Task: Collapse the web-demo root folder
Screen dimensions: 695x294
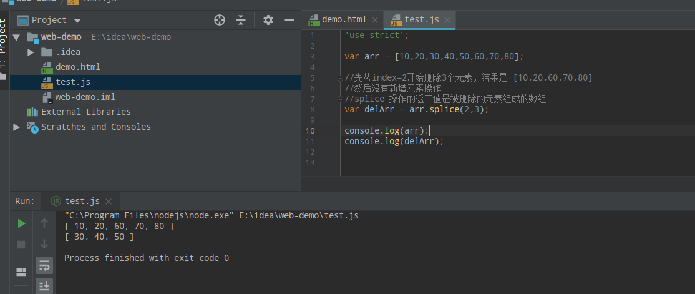Action: pyautogui.click(x=16, y=37)
